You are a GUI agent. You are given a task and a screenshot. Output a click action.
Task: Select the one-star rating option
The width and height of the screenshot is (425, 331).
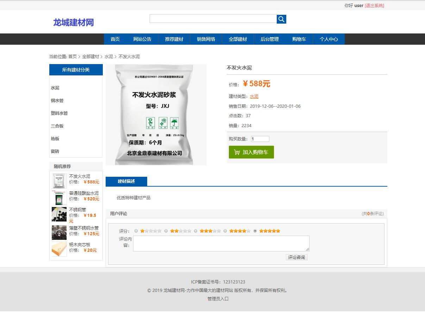click(136, 231)
